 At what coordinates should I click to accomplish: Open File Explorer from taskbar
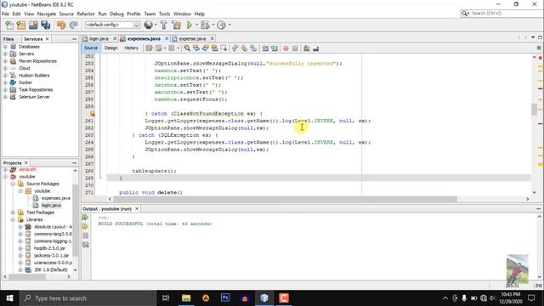tap(186, 298)
